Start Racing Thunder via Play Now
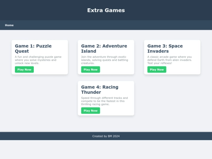212x159 pixels. pyautogui.click(x=91, y=111)
